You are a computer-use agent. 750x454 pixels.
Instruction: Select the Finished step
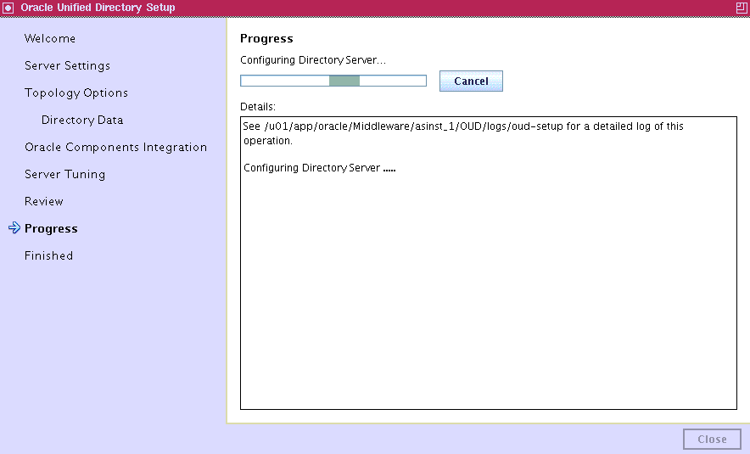click(49, 255)
